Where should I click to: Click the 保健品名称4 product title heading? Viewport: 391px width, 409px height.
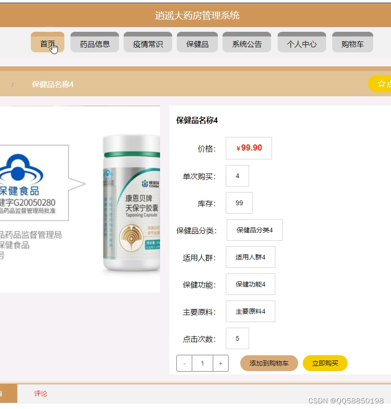click(197, 120)
